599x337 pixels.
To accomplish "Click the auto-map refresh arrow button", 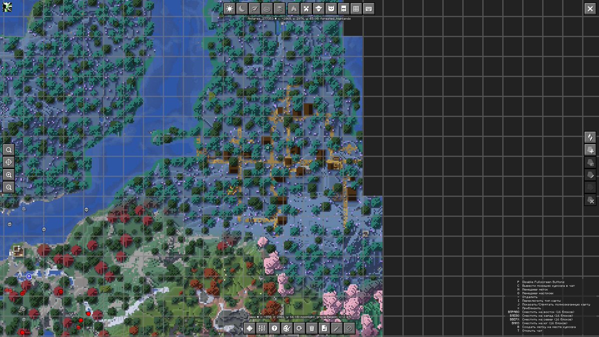I will [299, 328].
